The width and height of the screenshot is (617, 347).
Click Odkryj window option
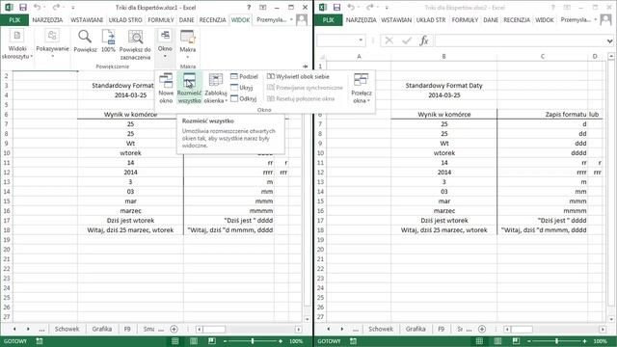pos(244,98)
